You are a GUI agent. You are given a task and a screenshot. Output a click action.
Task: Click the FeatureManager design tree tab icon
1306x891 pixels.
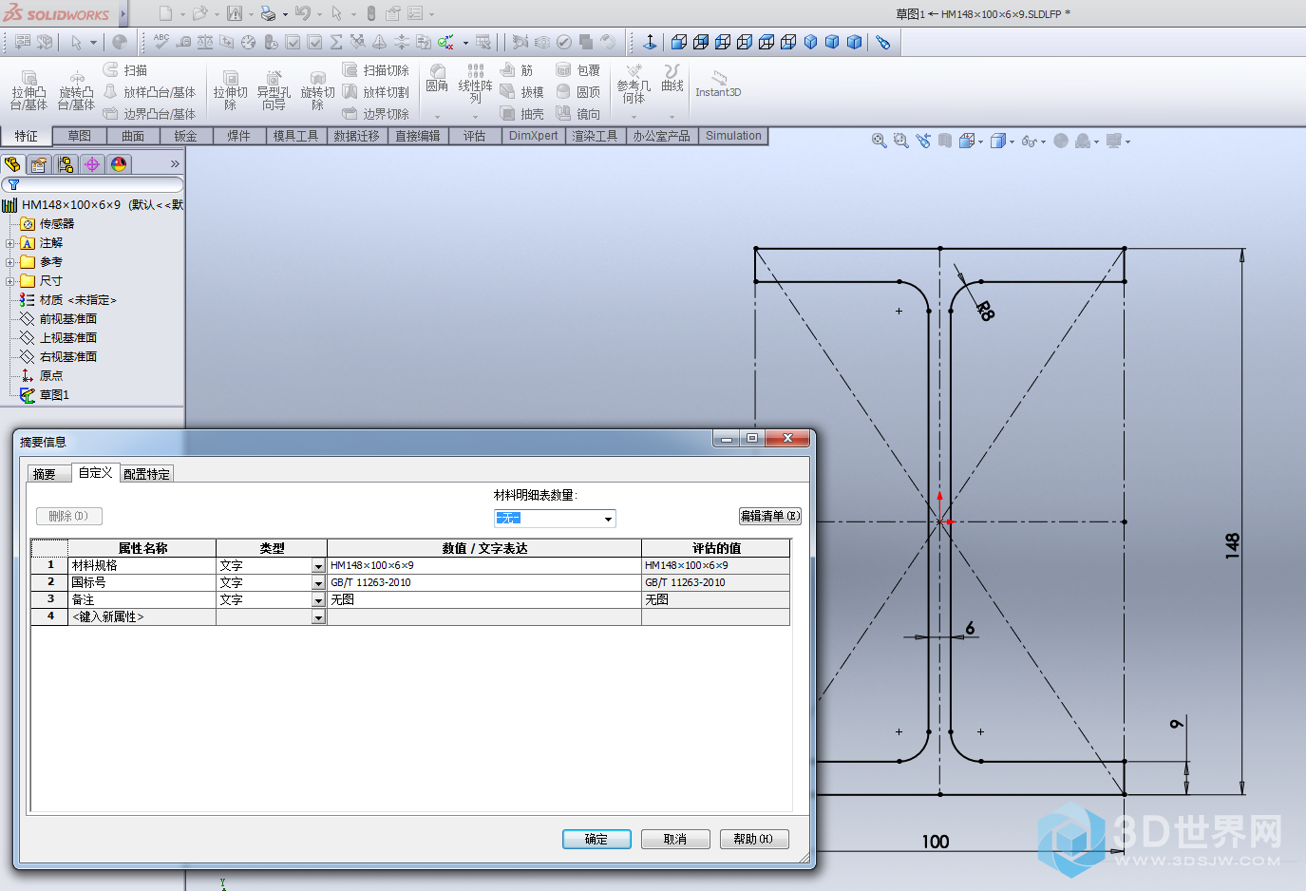click(12, 164)
